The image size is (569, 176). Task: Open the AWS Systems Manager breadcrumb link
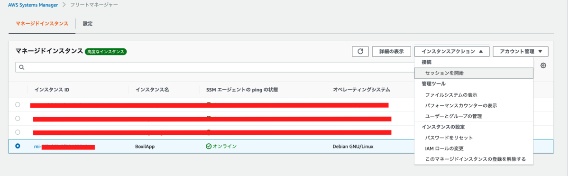(33, 5)
